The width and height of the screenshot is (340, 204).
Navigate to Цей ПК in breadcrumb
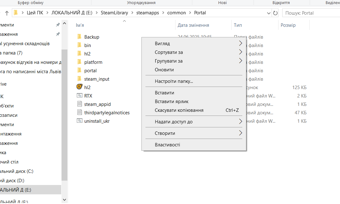[x=35, y=13]
